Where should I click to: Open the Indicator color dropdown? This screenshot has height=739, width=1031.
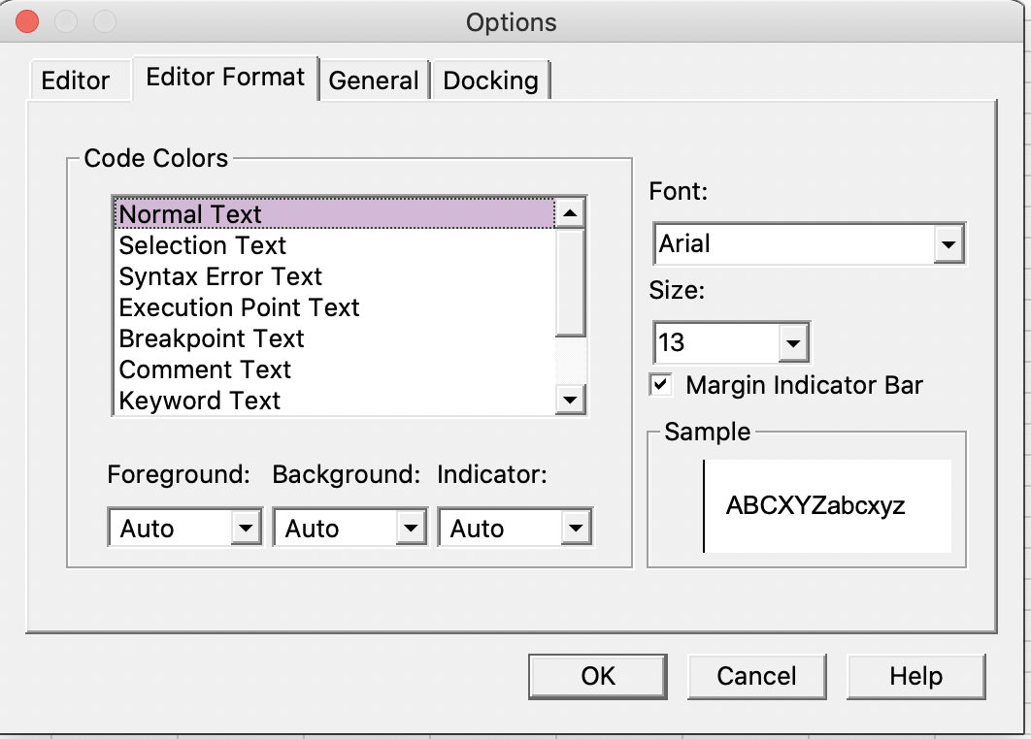[576, 529]
